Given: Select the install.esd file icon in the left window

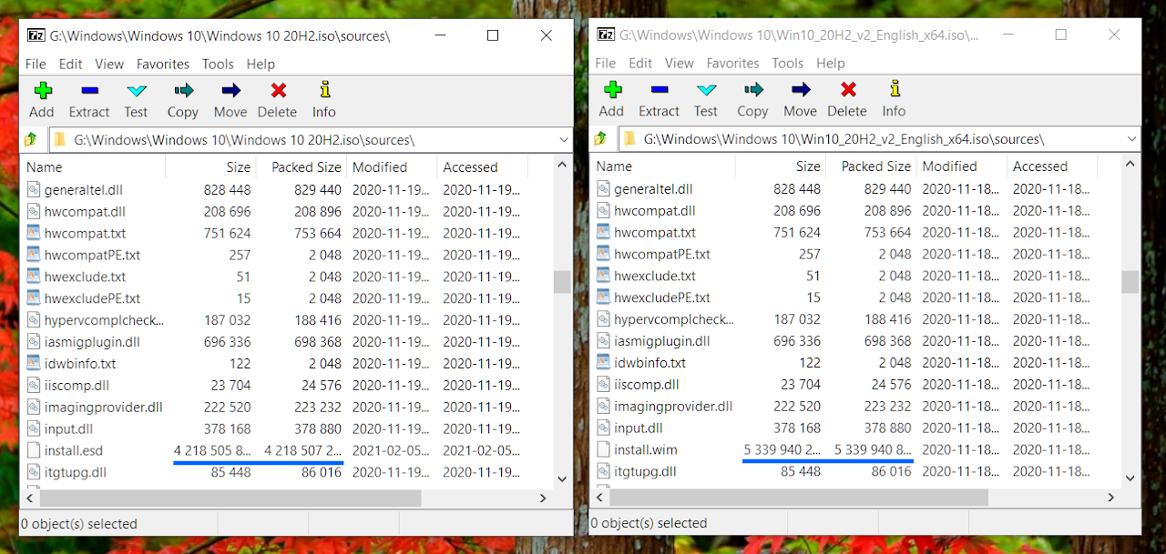Looking at the screenshot, I should point(34,450).
